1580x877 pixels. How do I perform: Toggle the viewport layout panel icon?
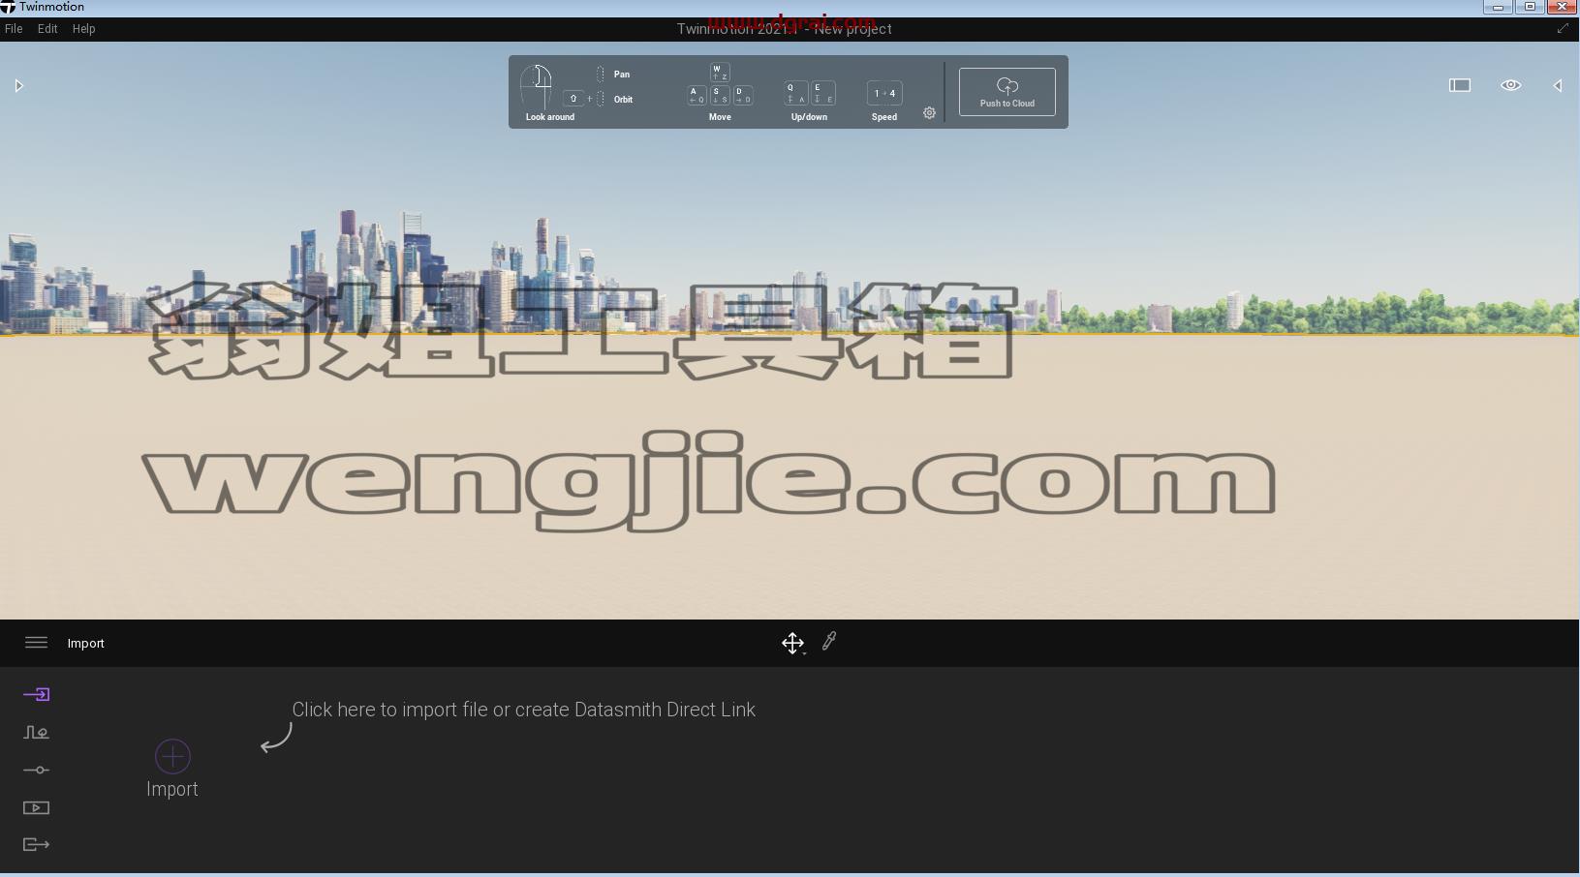click(1460, 85)
